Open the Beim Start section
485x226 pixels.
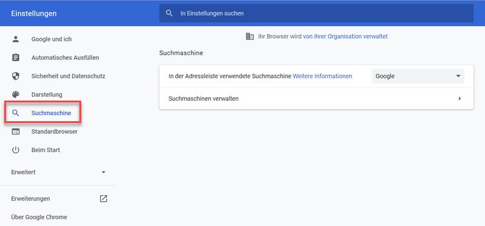click(x=46, y=150)
